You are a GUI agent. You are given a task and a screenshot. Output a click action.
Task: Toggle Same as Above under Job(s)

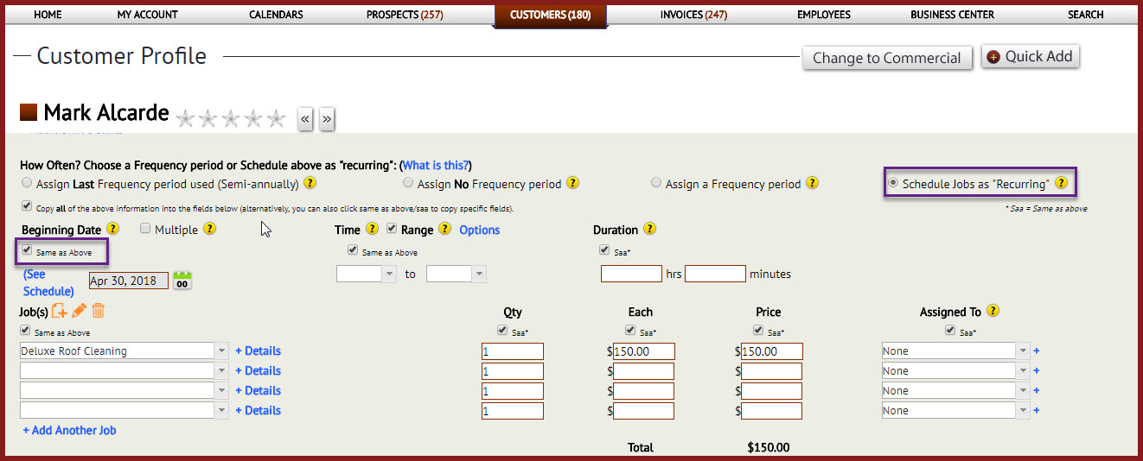27,331
